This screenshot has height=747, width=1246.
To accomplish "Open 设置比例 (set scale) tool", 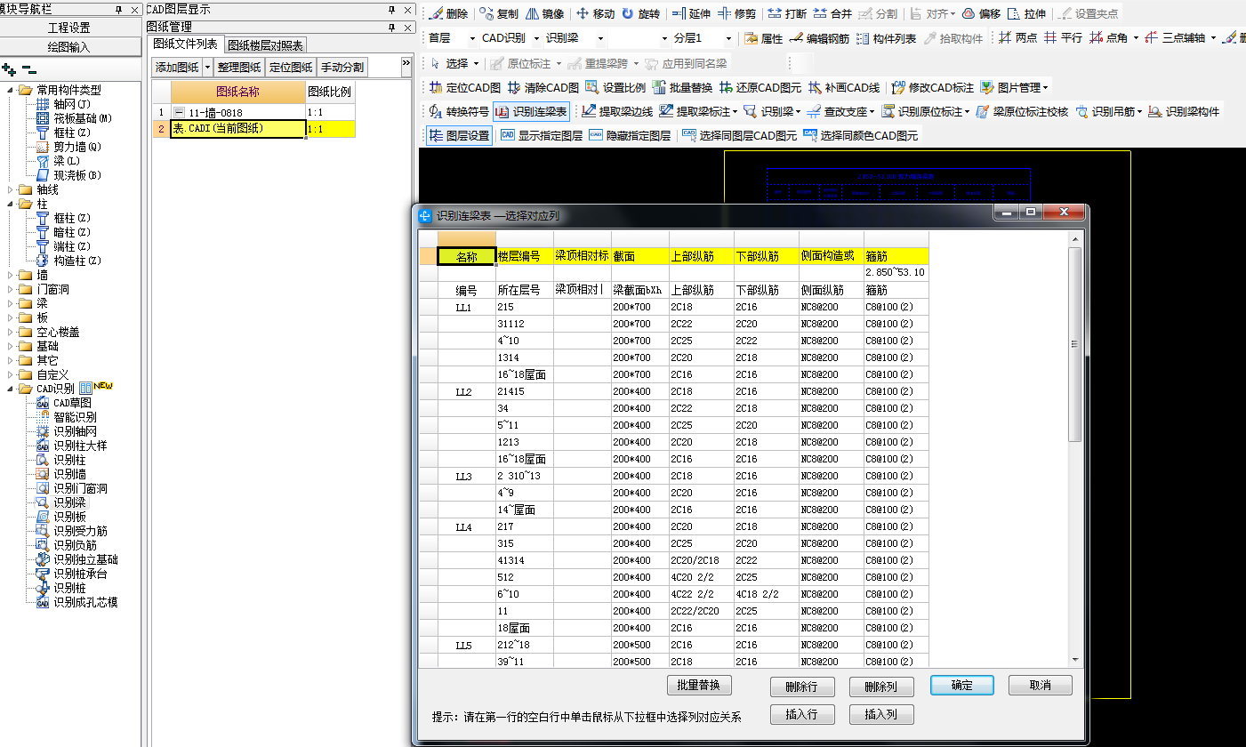I will click(x=615, y=87).
